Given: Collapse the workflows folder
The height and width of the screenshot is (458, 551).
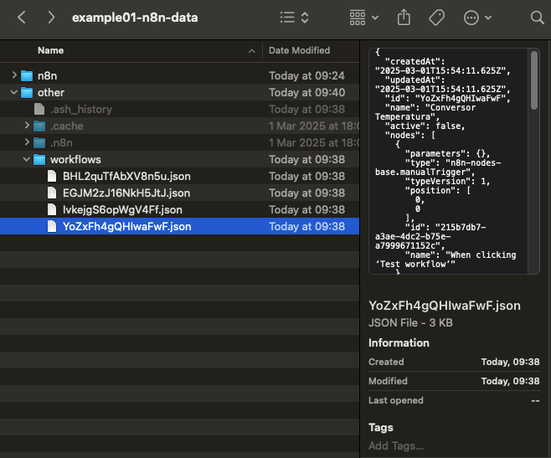Looking at the screenshot, I should 26,159.
